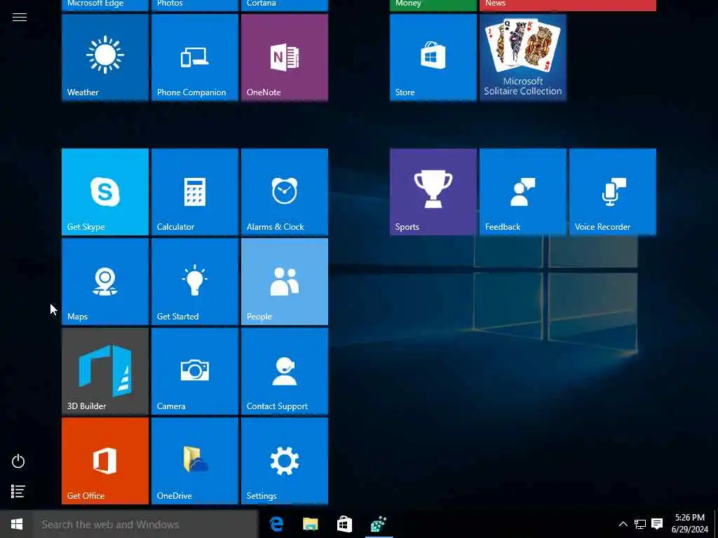Open the Maps tile

105,282
